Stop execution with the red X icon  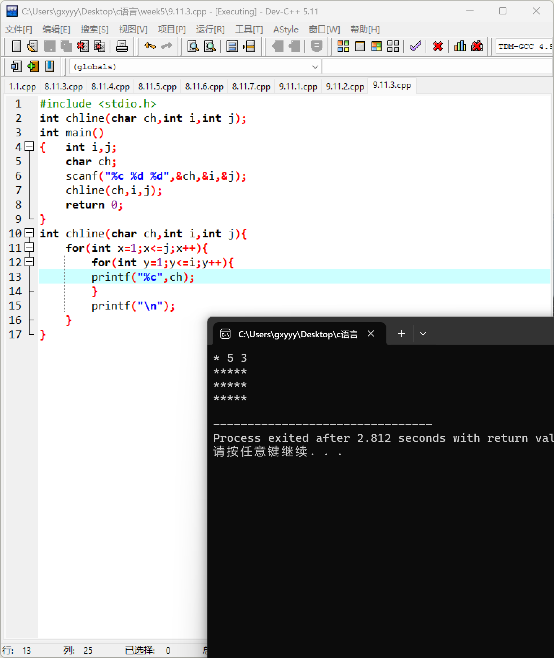pyautogui.click(x=438, y=46)
